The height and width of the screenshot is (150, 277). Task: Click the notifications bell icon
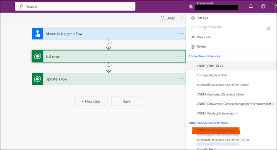[x=251, y=6]
